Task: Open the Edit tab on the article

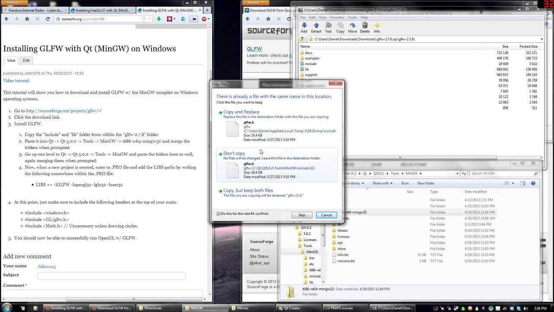Action: [x=26, y=61]
